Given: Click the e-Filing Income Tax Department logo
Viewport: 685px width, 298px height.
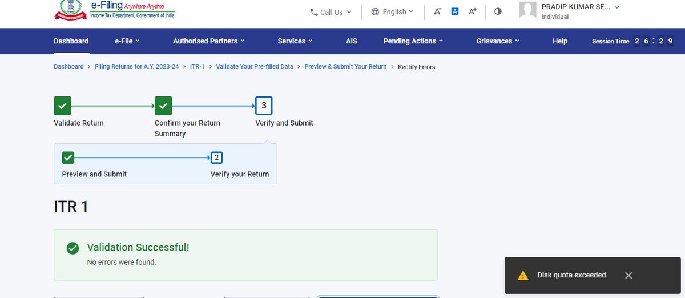Looking at the screenshot, I should tap(115, 10).
